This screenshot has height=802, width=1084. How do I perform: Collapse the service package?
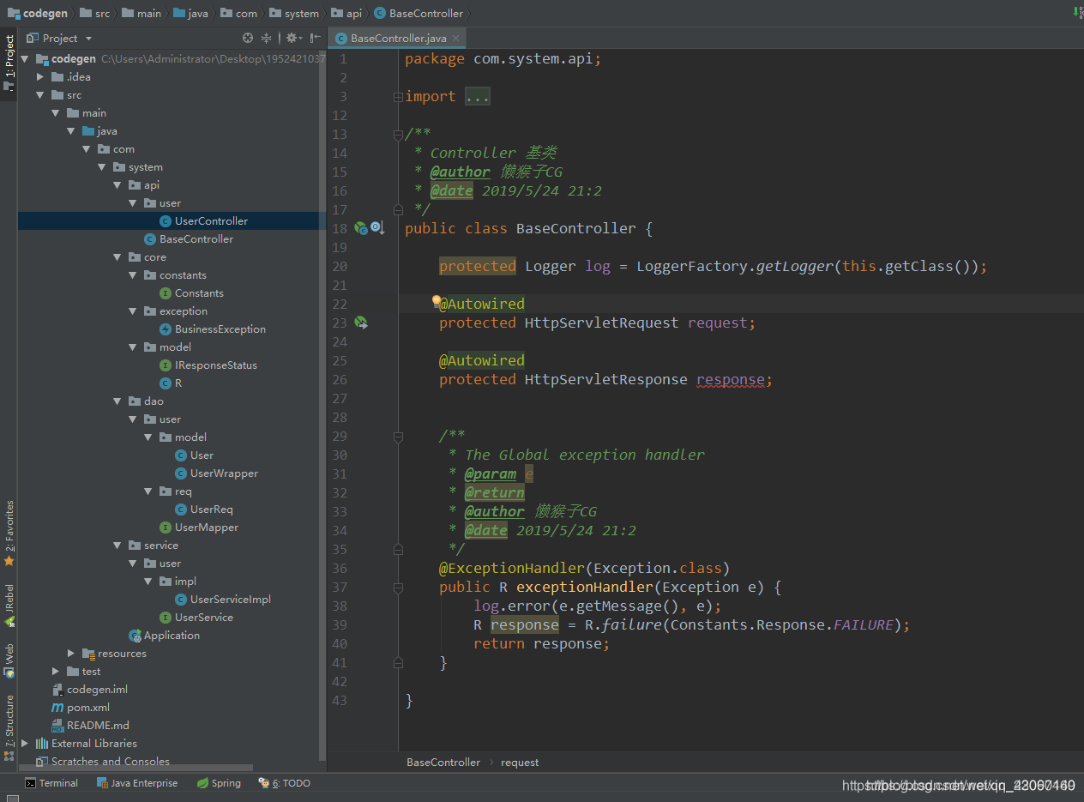[117, 546]
